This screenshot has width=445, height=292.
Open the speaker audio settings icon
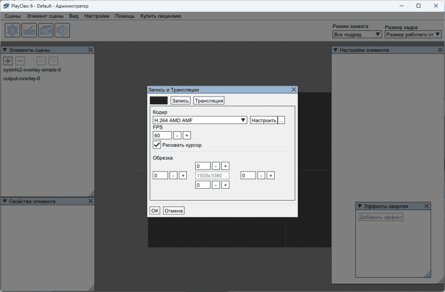(62, 30)
